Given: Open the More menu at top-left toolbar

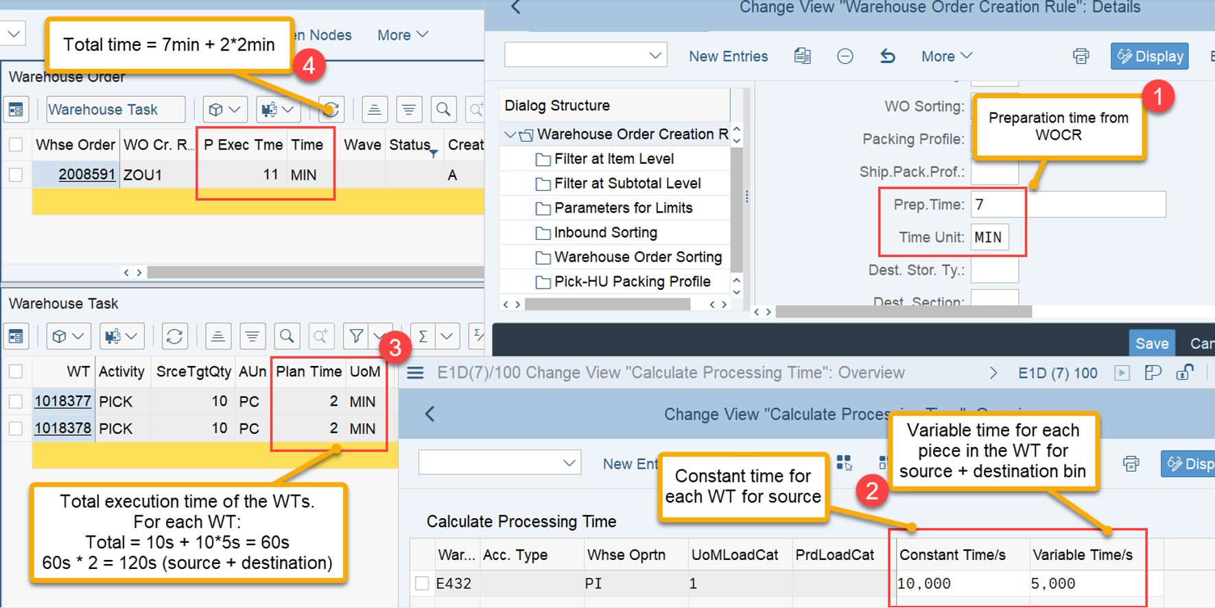Looking at the screenshot, I should coord(403,35).
